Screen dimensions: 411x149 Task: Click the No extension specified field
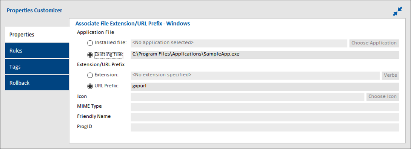(255, 75)
